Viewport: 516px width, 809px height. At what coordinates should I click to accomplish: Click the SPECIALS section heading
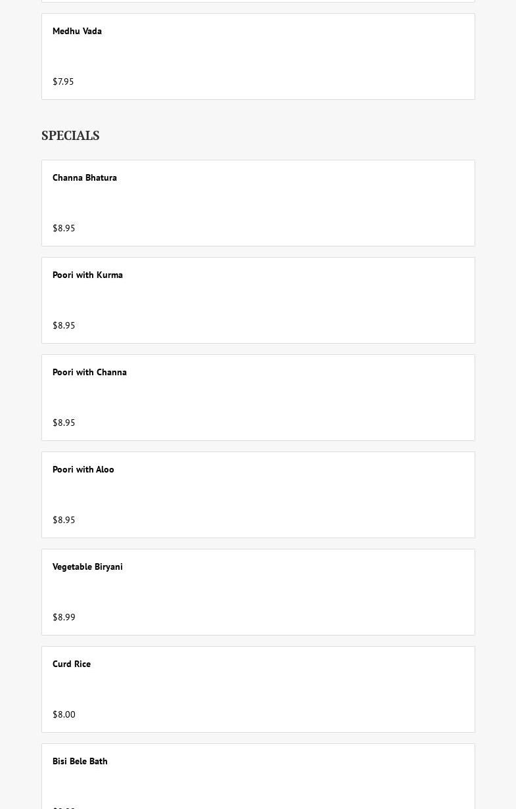tap(70, 135)
